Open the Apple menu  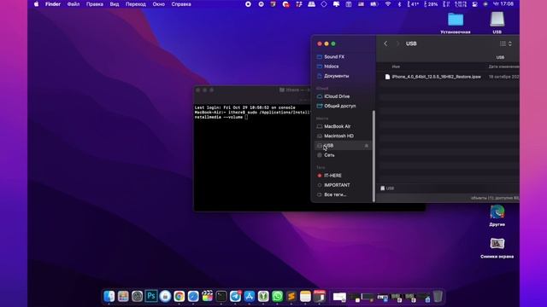pos(36,4)
